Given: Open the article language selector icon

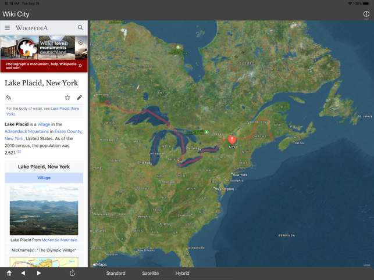Looking at the screenshot, I should (x=8, y=98).
